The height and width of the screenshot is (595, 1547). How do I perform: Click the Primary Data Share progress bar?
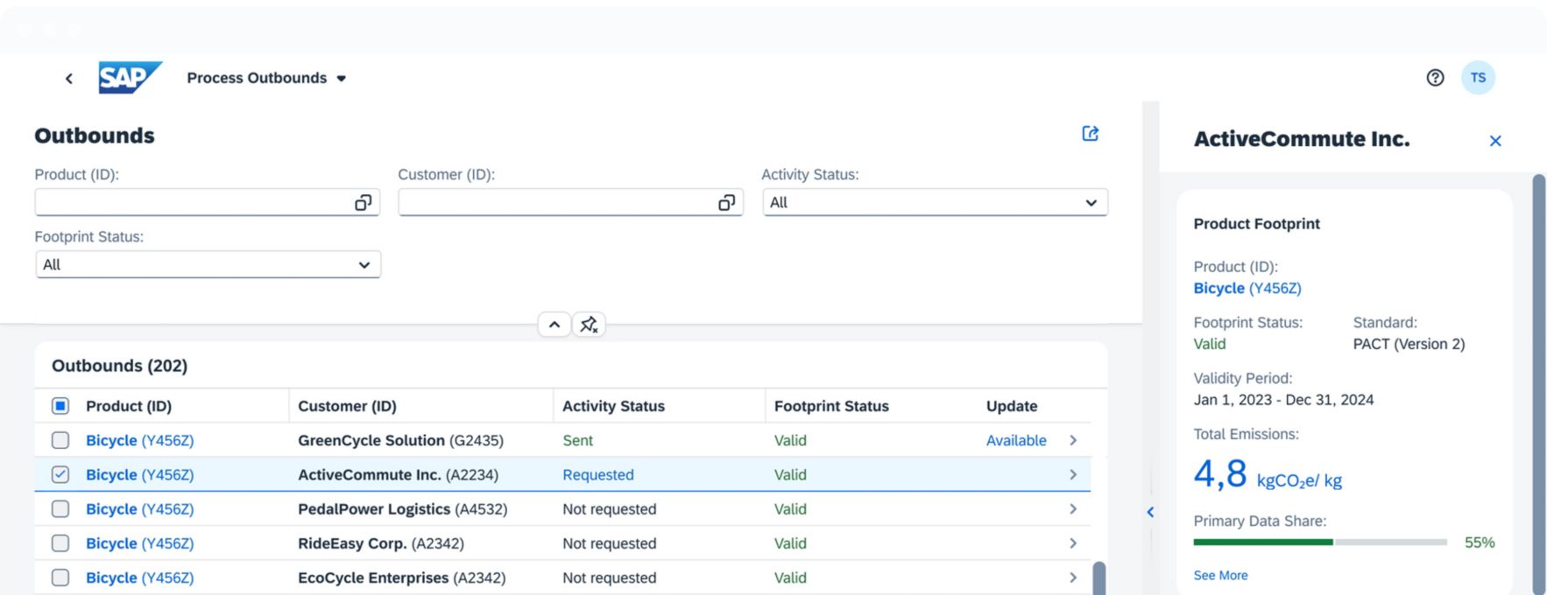tap(1319, 542)
